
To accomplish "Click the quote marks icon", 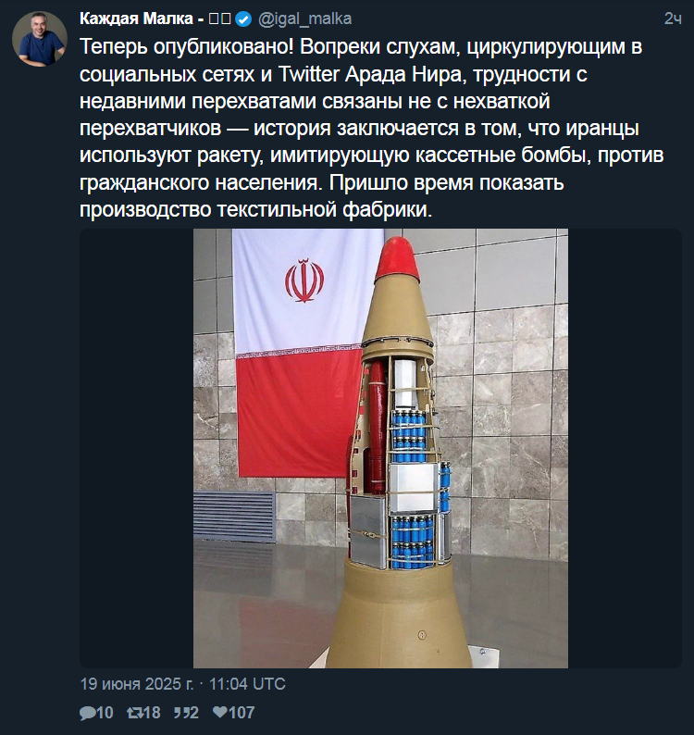I will pos(180,713).
